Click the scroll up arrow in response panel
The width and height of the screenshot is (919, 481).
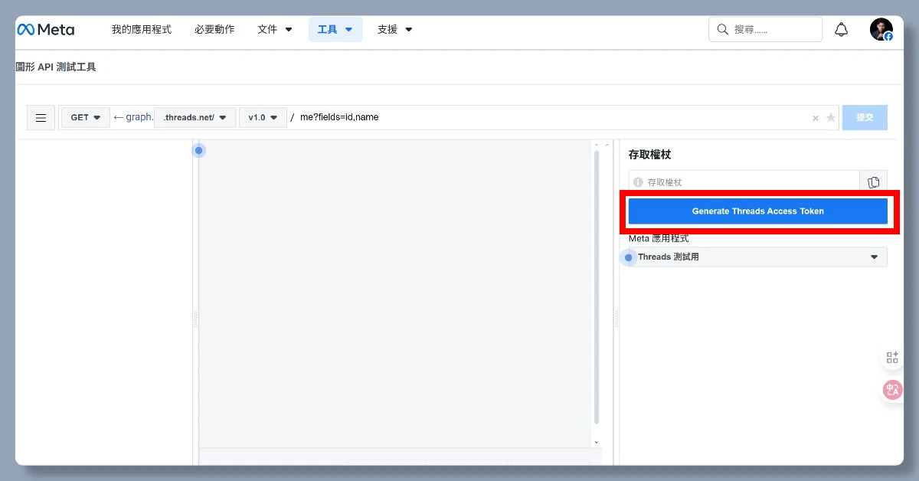point(597,144)
